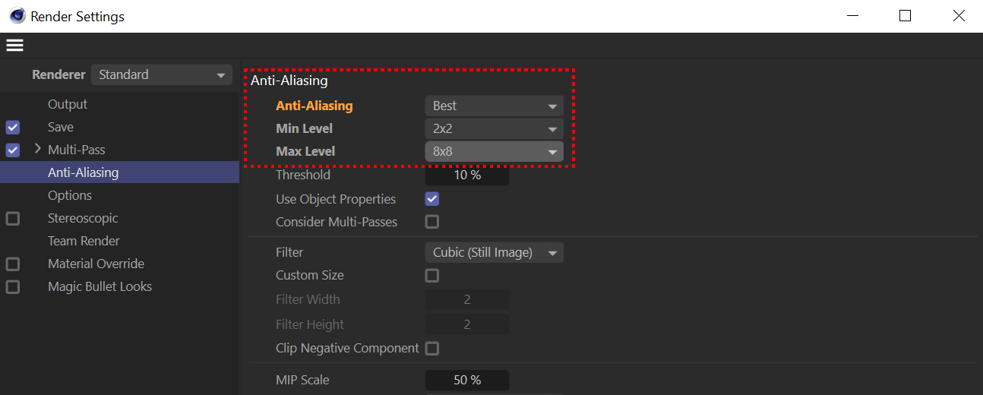Select the Options settings page
Image resolution: width=983 pixels, height=395 pixels.
pyautogui.click(x=70, y=195)
